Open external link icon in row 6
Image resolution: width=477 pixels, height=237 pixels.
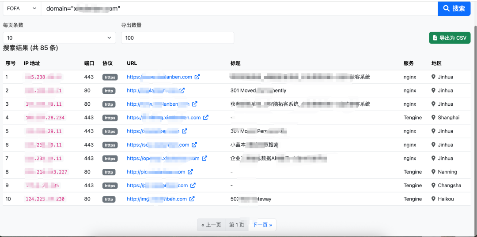pos(194,145)
